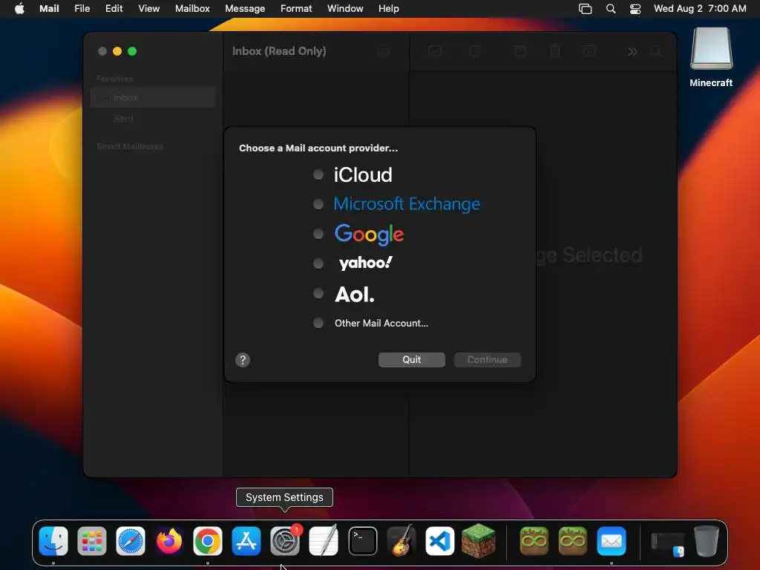Open the recent file stack beside Trash
The image size is (760, 570).
[667, 544]
